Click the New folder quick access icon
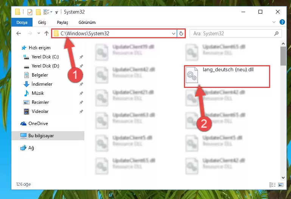This screenshot has width=291, height=199. click(38, 12)
